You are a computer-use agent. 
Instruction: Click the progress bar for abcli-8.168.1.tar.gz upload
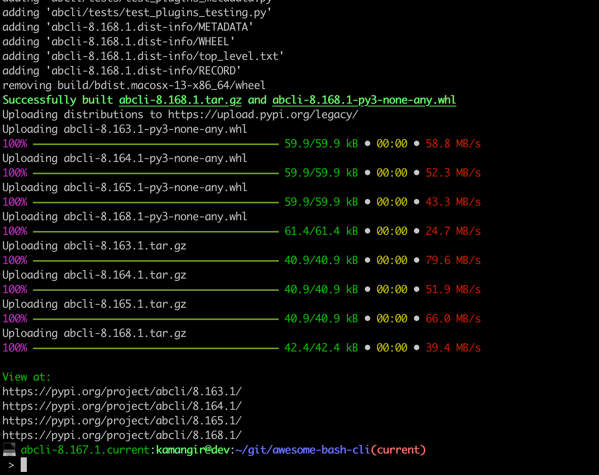click(156, 348)
